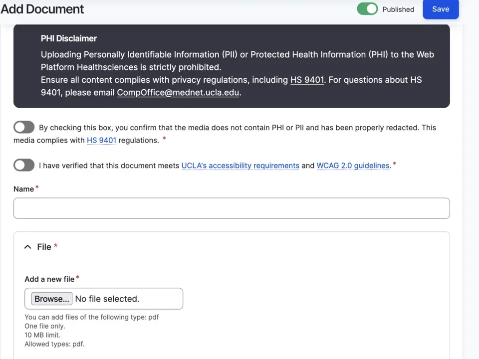Open UCLA's accessibility requirements link
The height and width of the screenshot is (359, 479).
click(x=240, y=166)
